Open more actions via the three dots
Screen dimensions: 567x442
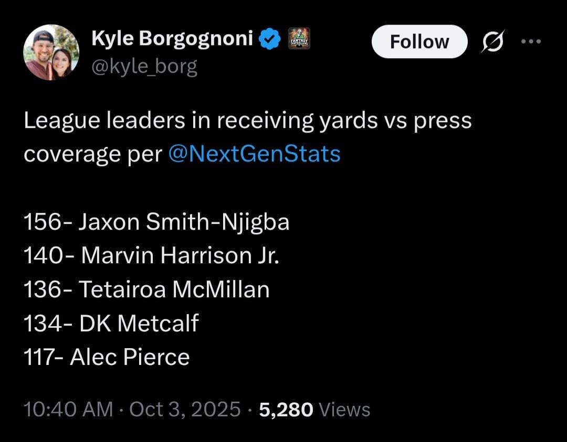click(x=532, y=40)
